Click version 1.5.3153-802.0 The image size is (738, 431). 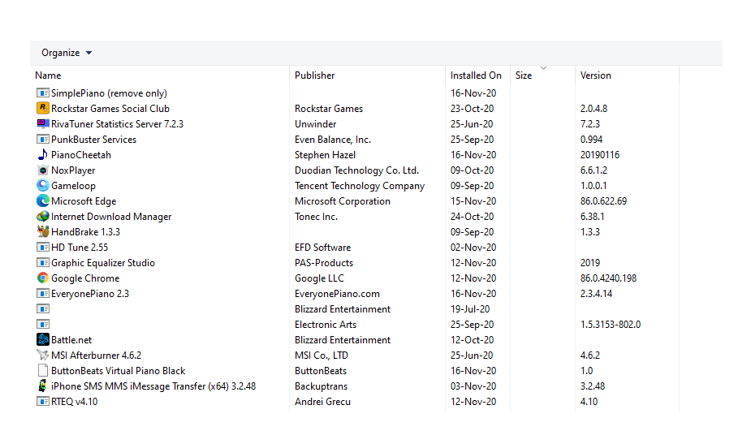[x=611, y=324]
